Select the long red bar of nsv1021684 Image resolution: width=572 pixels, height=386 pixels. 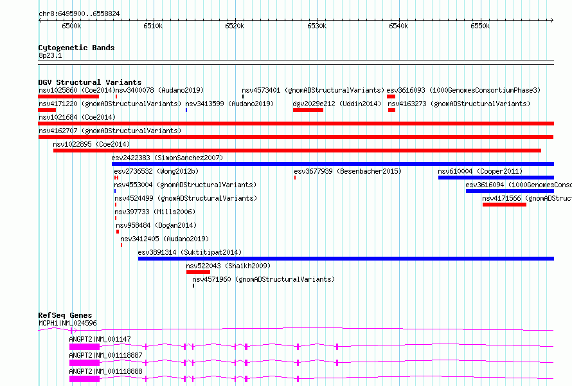coord(296,124)
